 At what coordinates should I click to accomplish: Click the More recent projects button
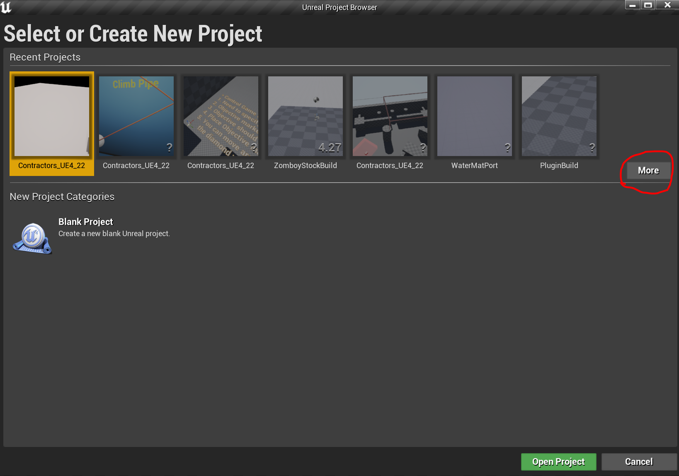(648, 171)
